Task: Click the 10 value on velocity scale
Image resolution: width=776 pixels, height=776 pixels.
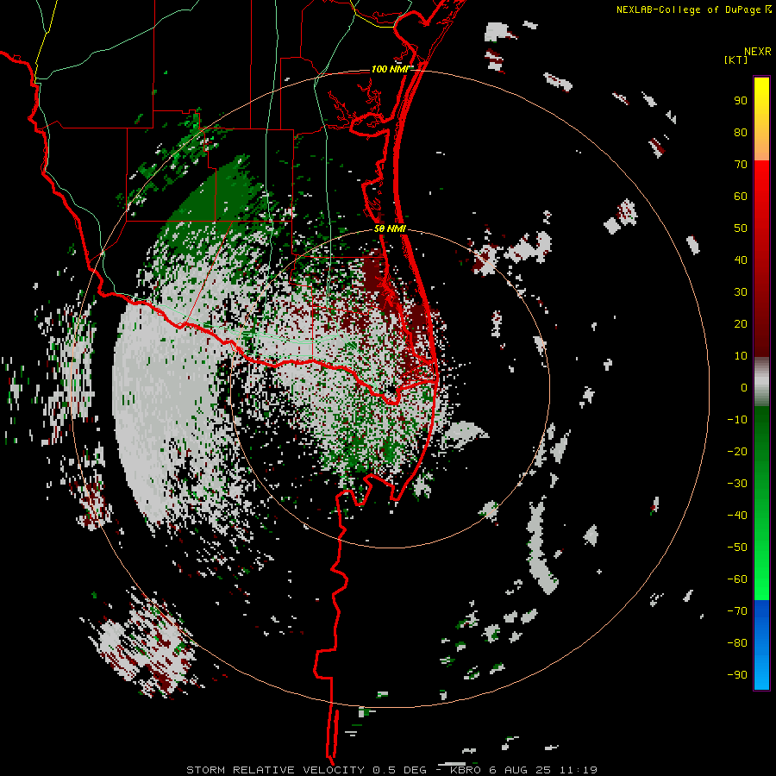Action: tap(741, 356)
